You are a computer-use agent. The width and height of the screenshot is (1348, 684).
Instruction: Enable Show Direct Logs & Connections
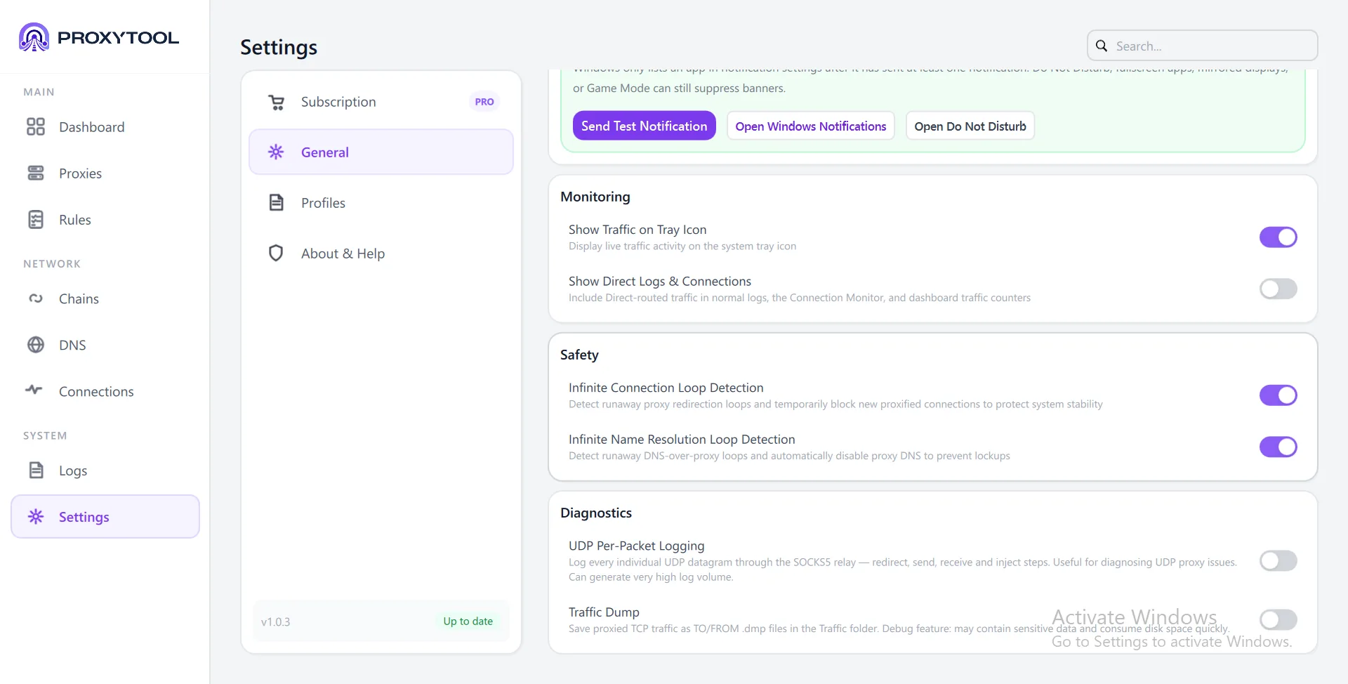point(1278,289)
